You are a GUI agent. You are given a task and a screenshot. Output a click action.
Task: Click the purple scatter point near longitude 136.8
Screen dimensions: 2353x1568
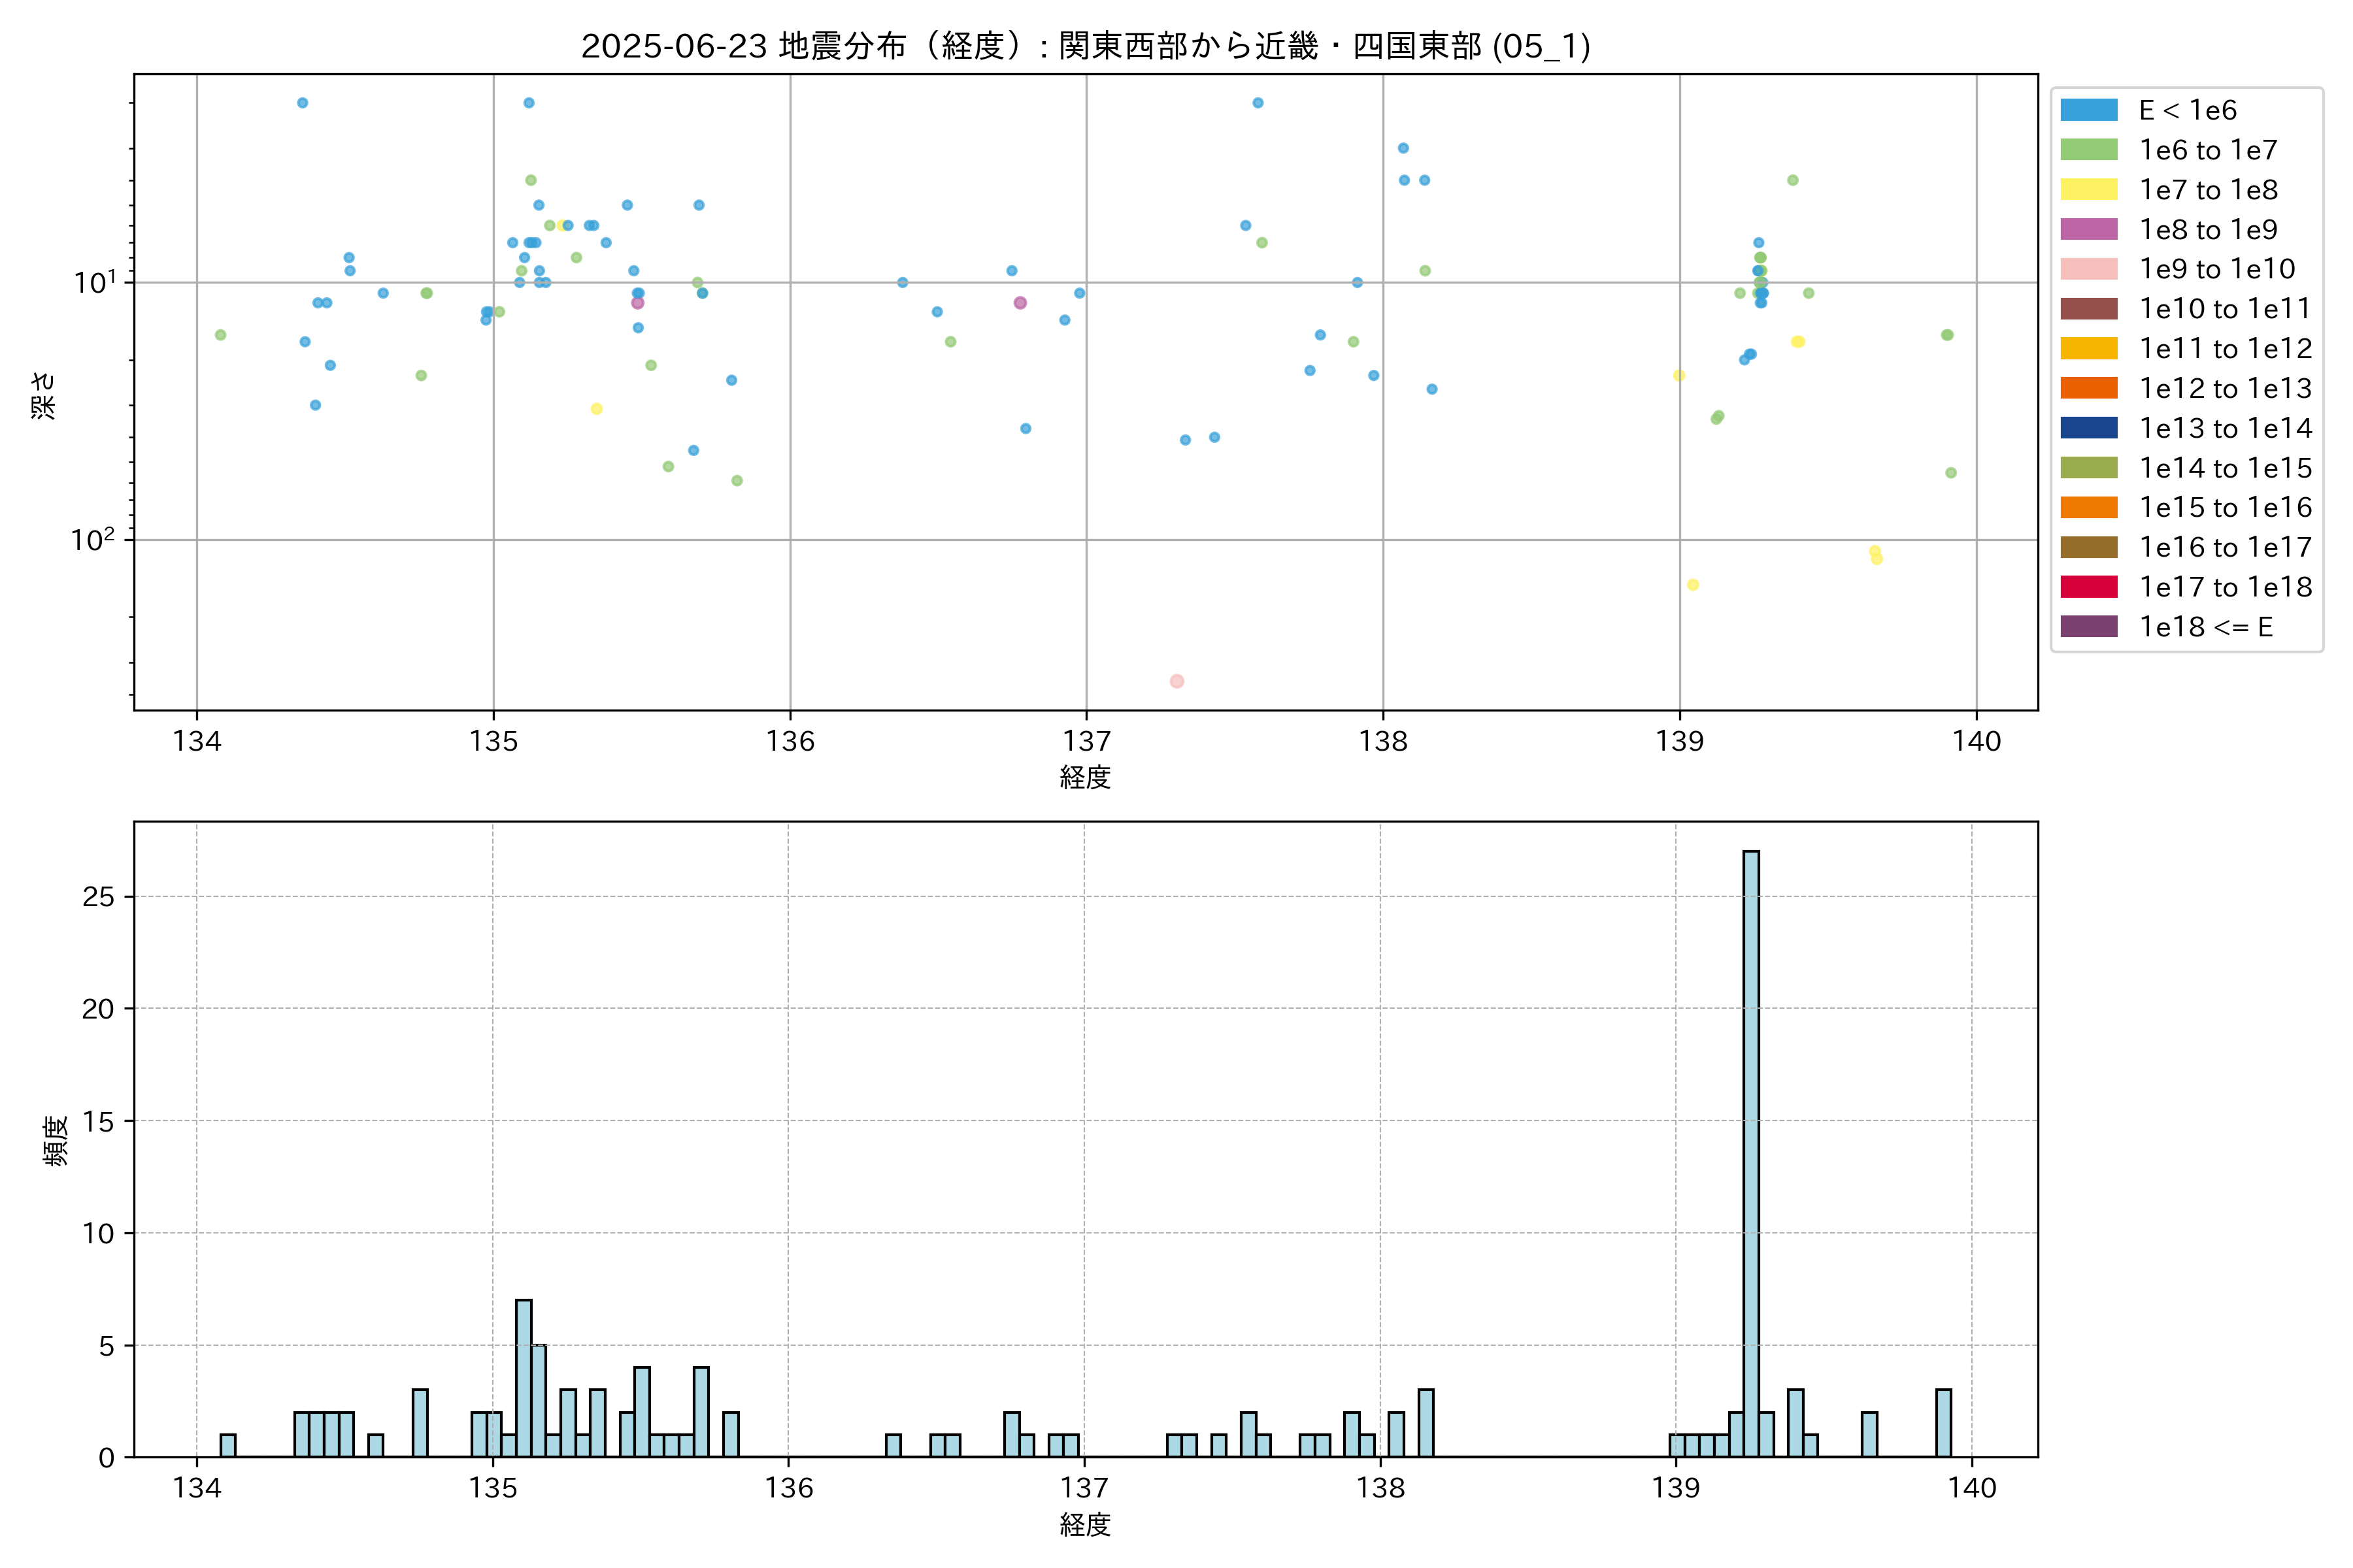pyautogui.click(x=1020, y=303)
